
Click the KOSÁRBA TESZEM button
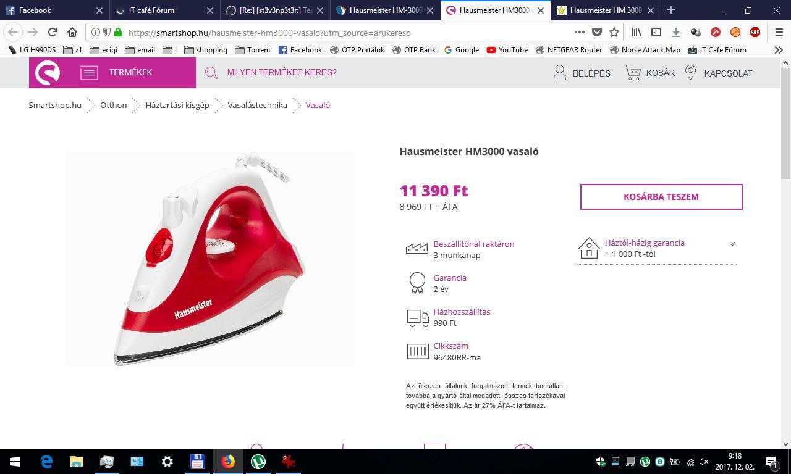pyautogui.click(x=661, y=197)
